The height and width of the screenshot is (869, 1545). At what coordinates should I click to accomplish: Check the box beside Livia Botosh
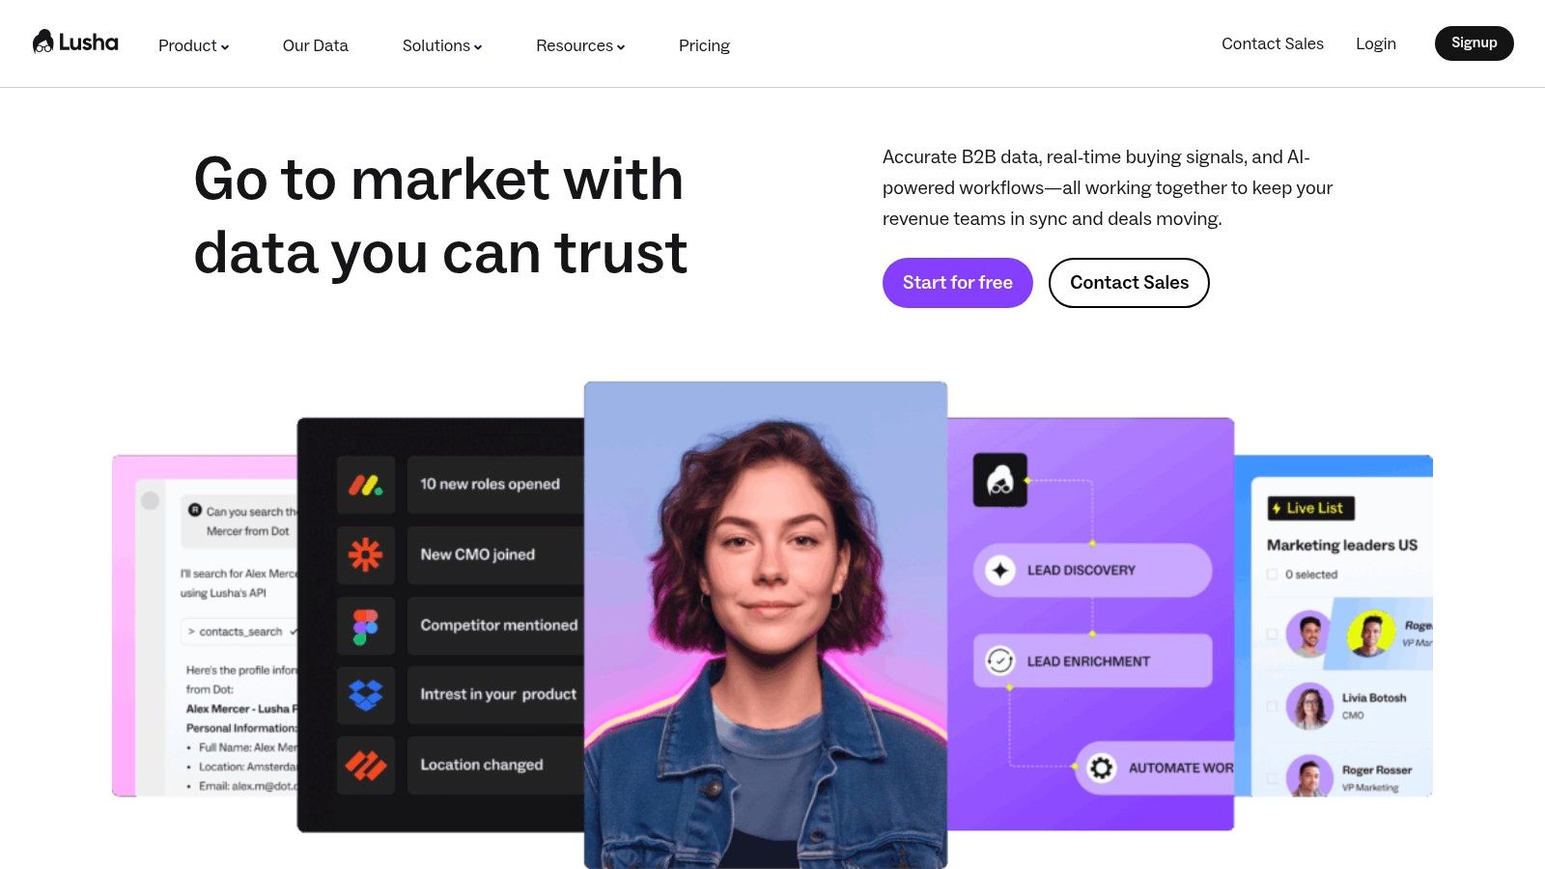pos(1272,707)
